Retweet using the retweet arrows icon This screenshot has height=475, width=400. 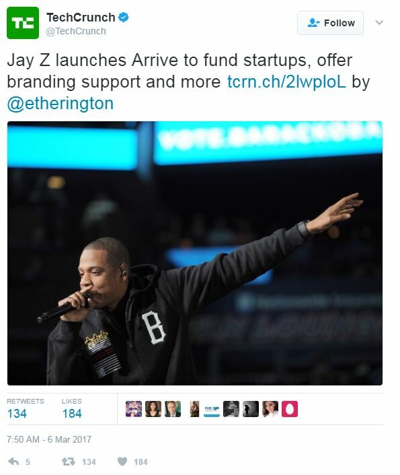(x=69, y=462)
